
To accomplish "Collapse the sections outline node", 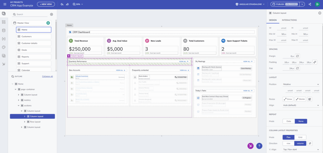I will (19, 105).
